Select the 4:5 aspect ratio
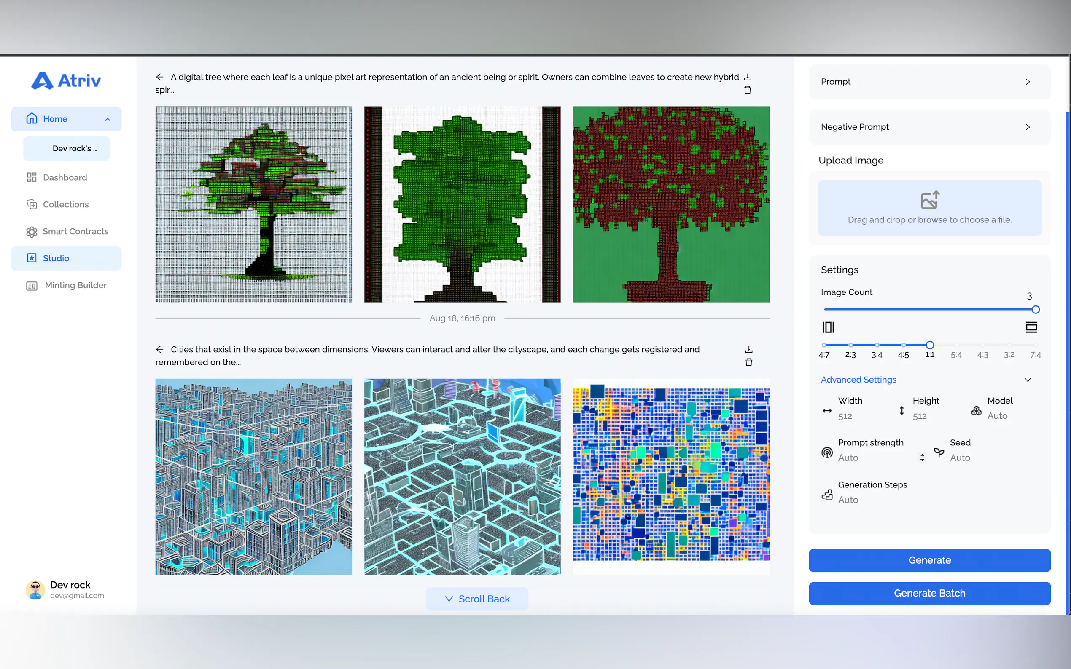This screenshot has width=1071, height=669. 903,345
